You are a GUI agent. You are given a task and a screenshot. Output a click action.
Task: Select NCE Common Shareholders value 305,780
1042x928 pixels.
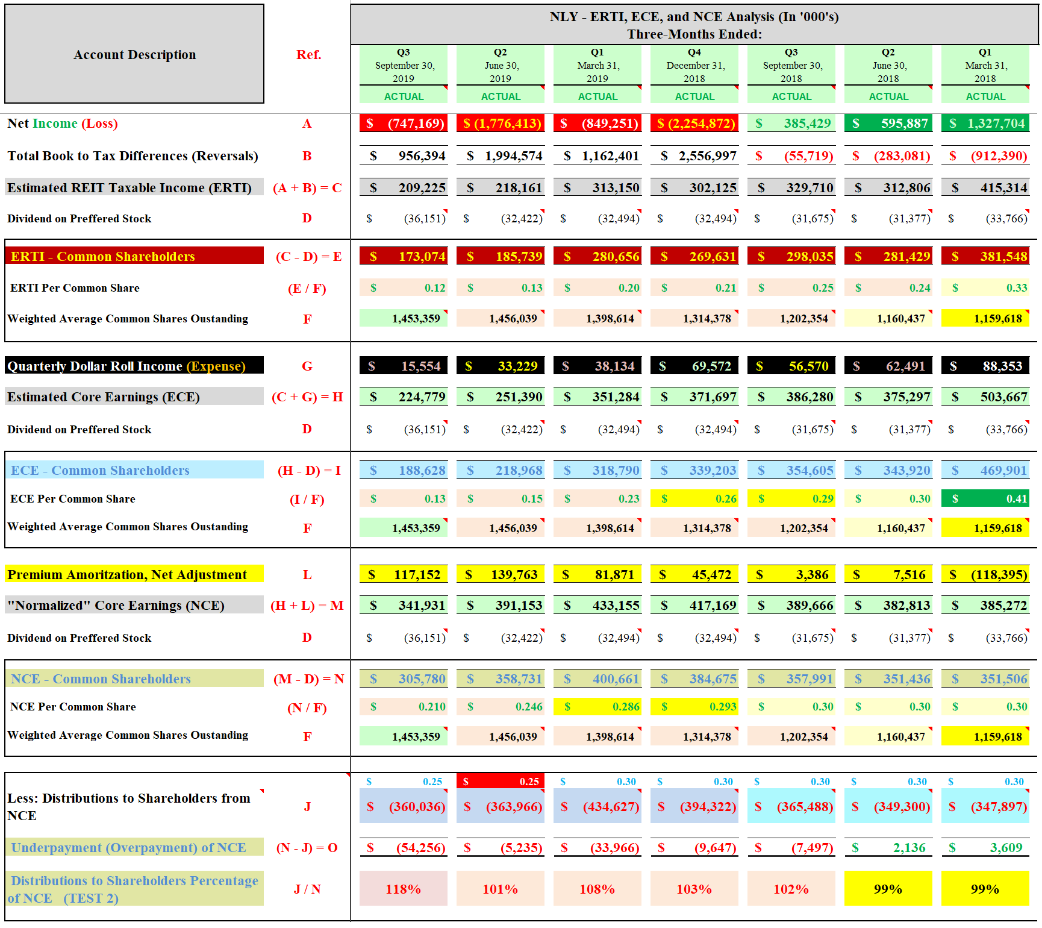pyautogui.click(x=404, y=679)
